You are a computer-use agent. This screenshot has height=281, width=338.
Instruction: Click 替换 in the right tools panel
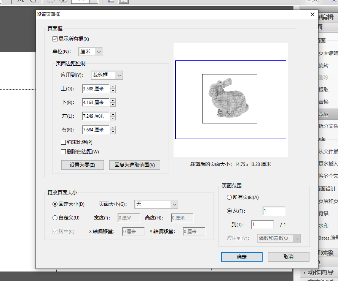(x=324, y=102)
